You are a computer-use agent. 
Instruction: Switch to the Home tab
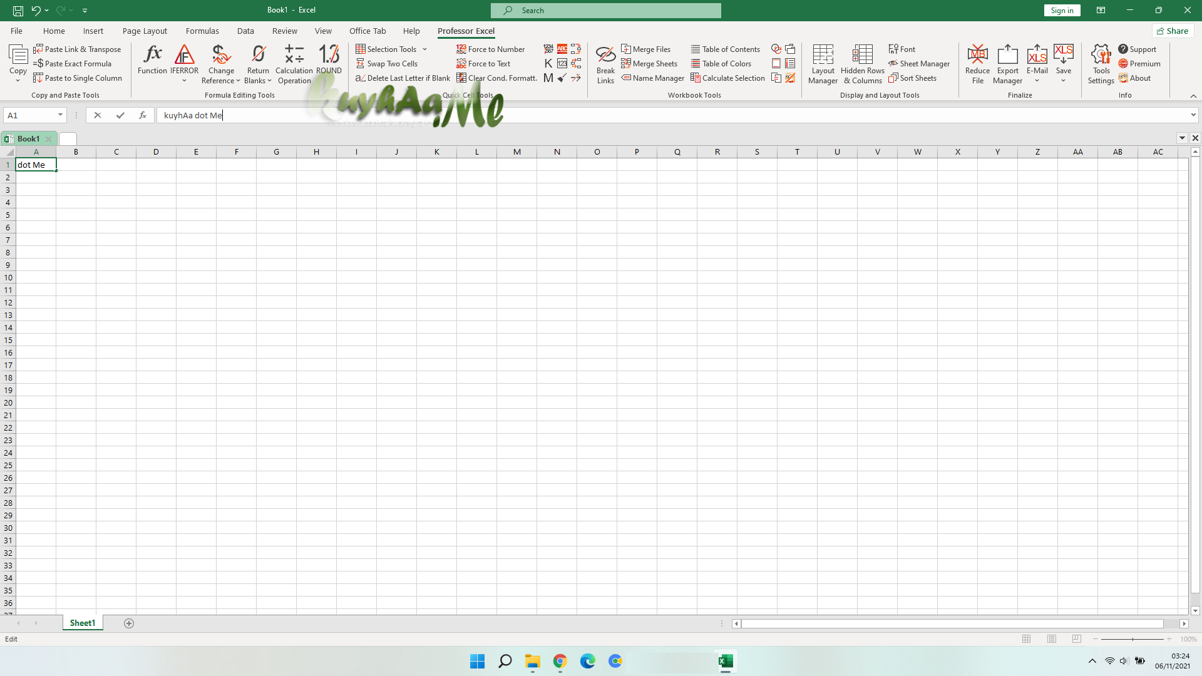point(54,31)
